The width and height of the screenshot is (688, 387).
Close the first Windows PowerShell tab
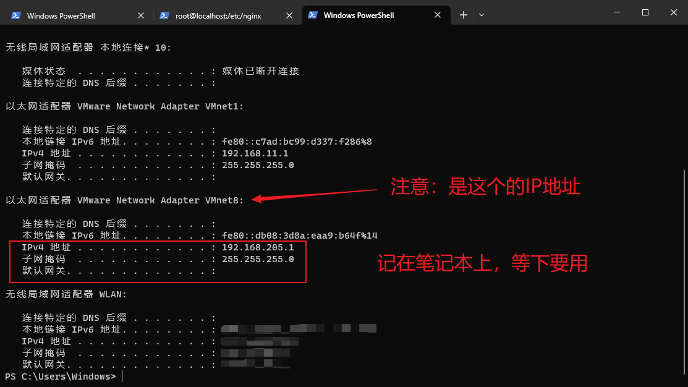coord(141,15)
